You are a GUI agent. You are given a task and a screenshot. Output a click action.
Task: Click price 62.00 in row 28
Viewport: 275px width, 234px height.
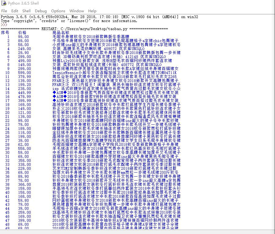(x=23, y=145)
